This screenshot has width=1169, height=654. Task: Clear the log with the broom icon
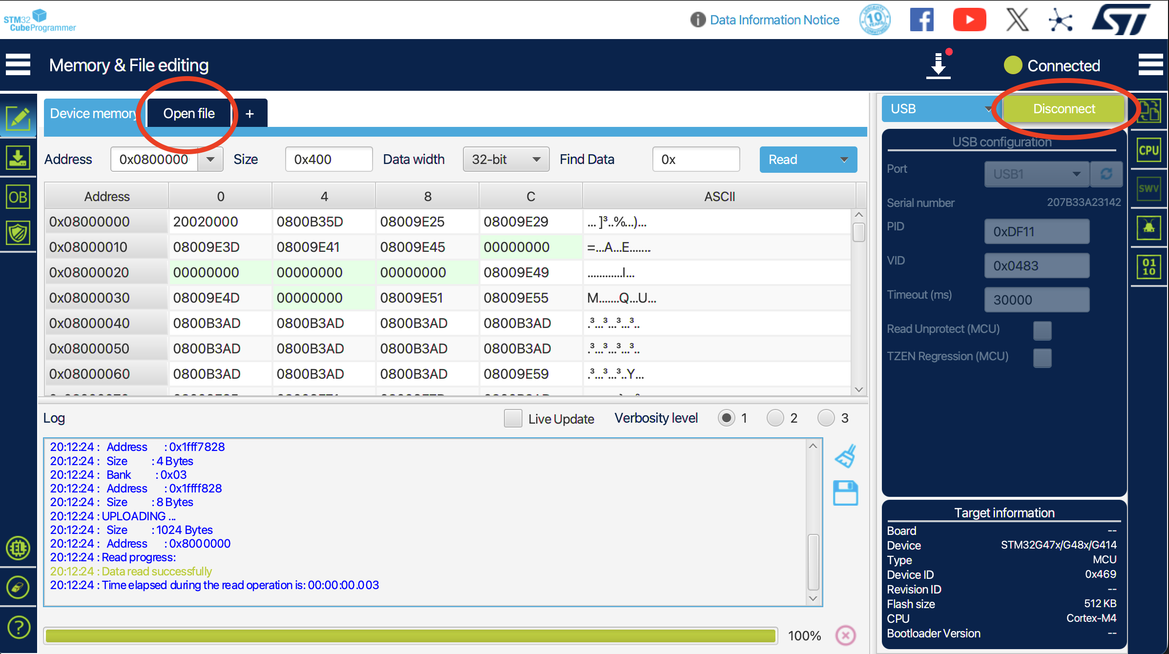pyautogui.click(x=846, y=456)
